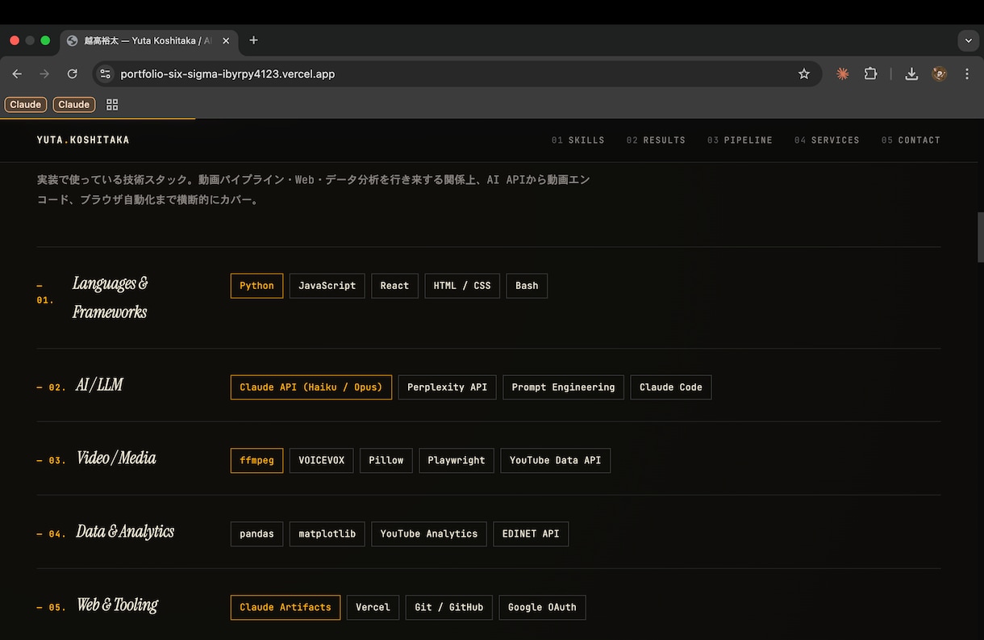The height and width of the screenshot is (640, 984).
Task: Click the page vertical scrollbar thumb
Action: [980, 237]
